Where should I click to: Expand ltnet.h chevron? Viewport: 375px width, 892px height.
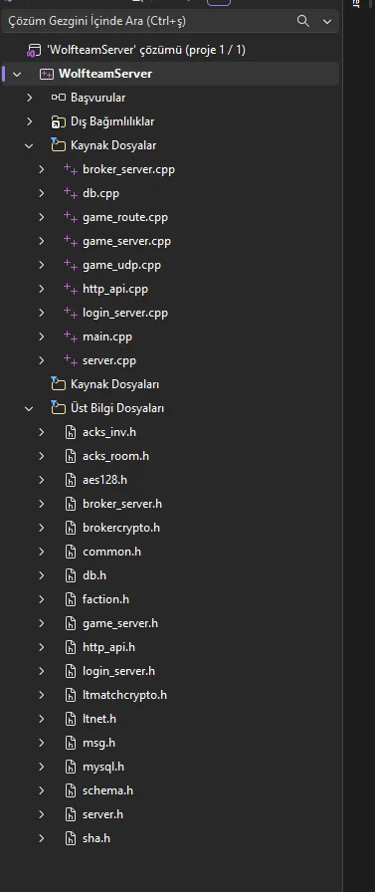click(x=41, y=719)
